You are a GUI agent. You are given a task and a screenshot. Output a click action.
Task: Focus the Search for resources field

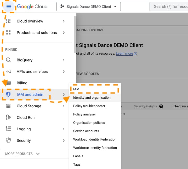point(169,7)
